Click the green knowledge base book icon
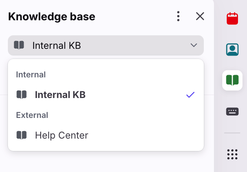The width and height of the screenshot is (247, 172). tap(232, 80)
